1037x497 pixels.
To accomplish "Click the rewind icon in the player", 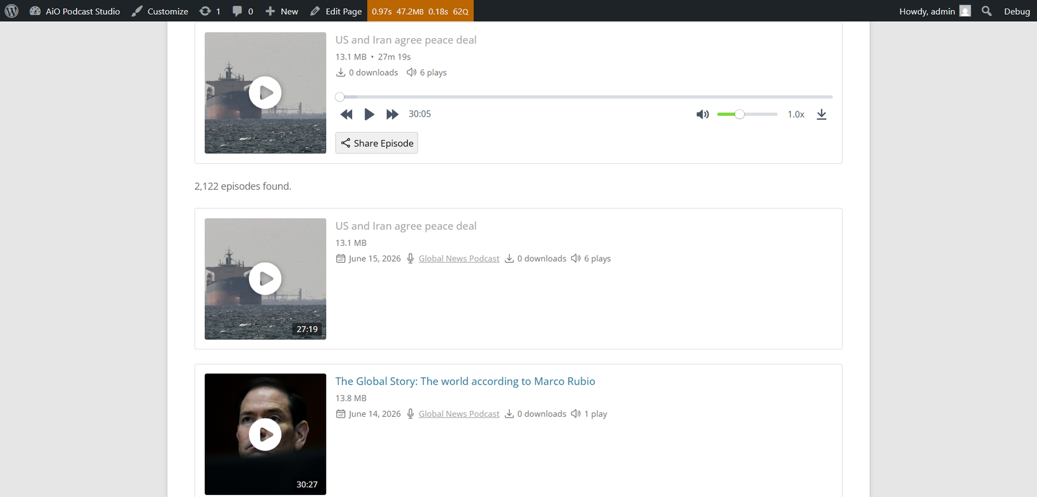I will point(347,115).
